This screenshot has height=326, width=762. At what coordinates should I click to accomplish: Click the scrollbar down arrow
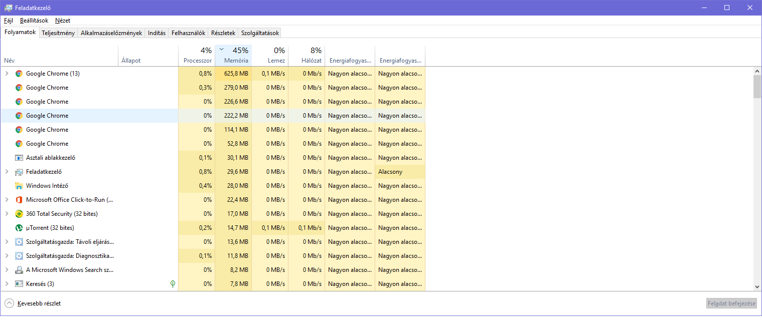[757, 286]
